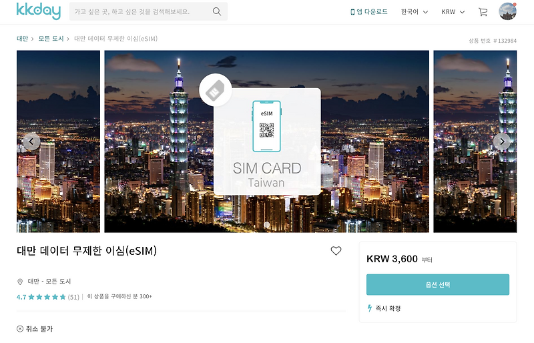Add product to wishlist with heart icon
Image resolution: width=534 pixels, height=343 pixels.
click(336, 251)
